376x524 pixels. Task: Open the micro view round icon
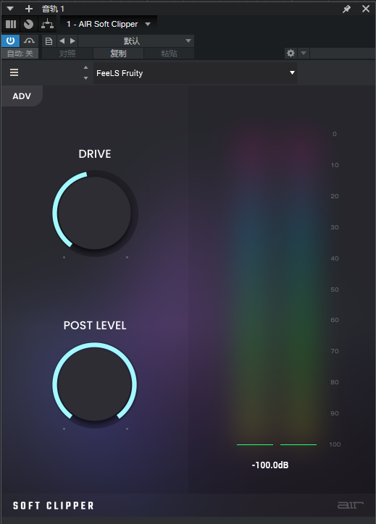pos(28,24)
